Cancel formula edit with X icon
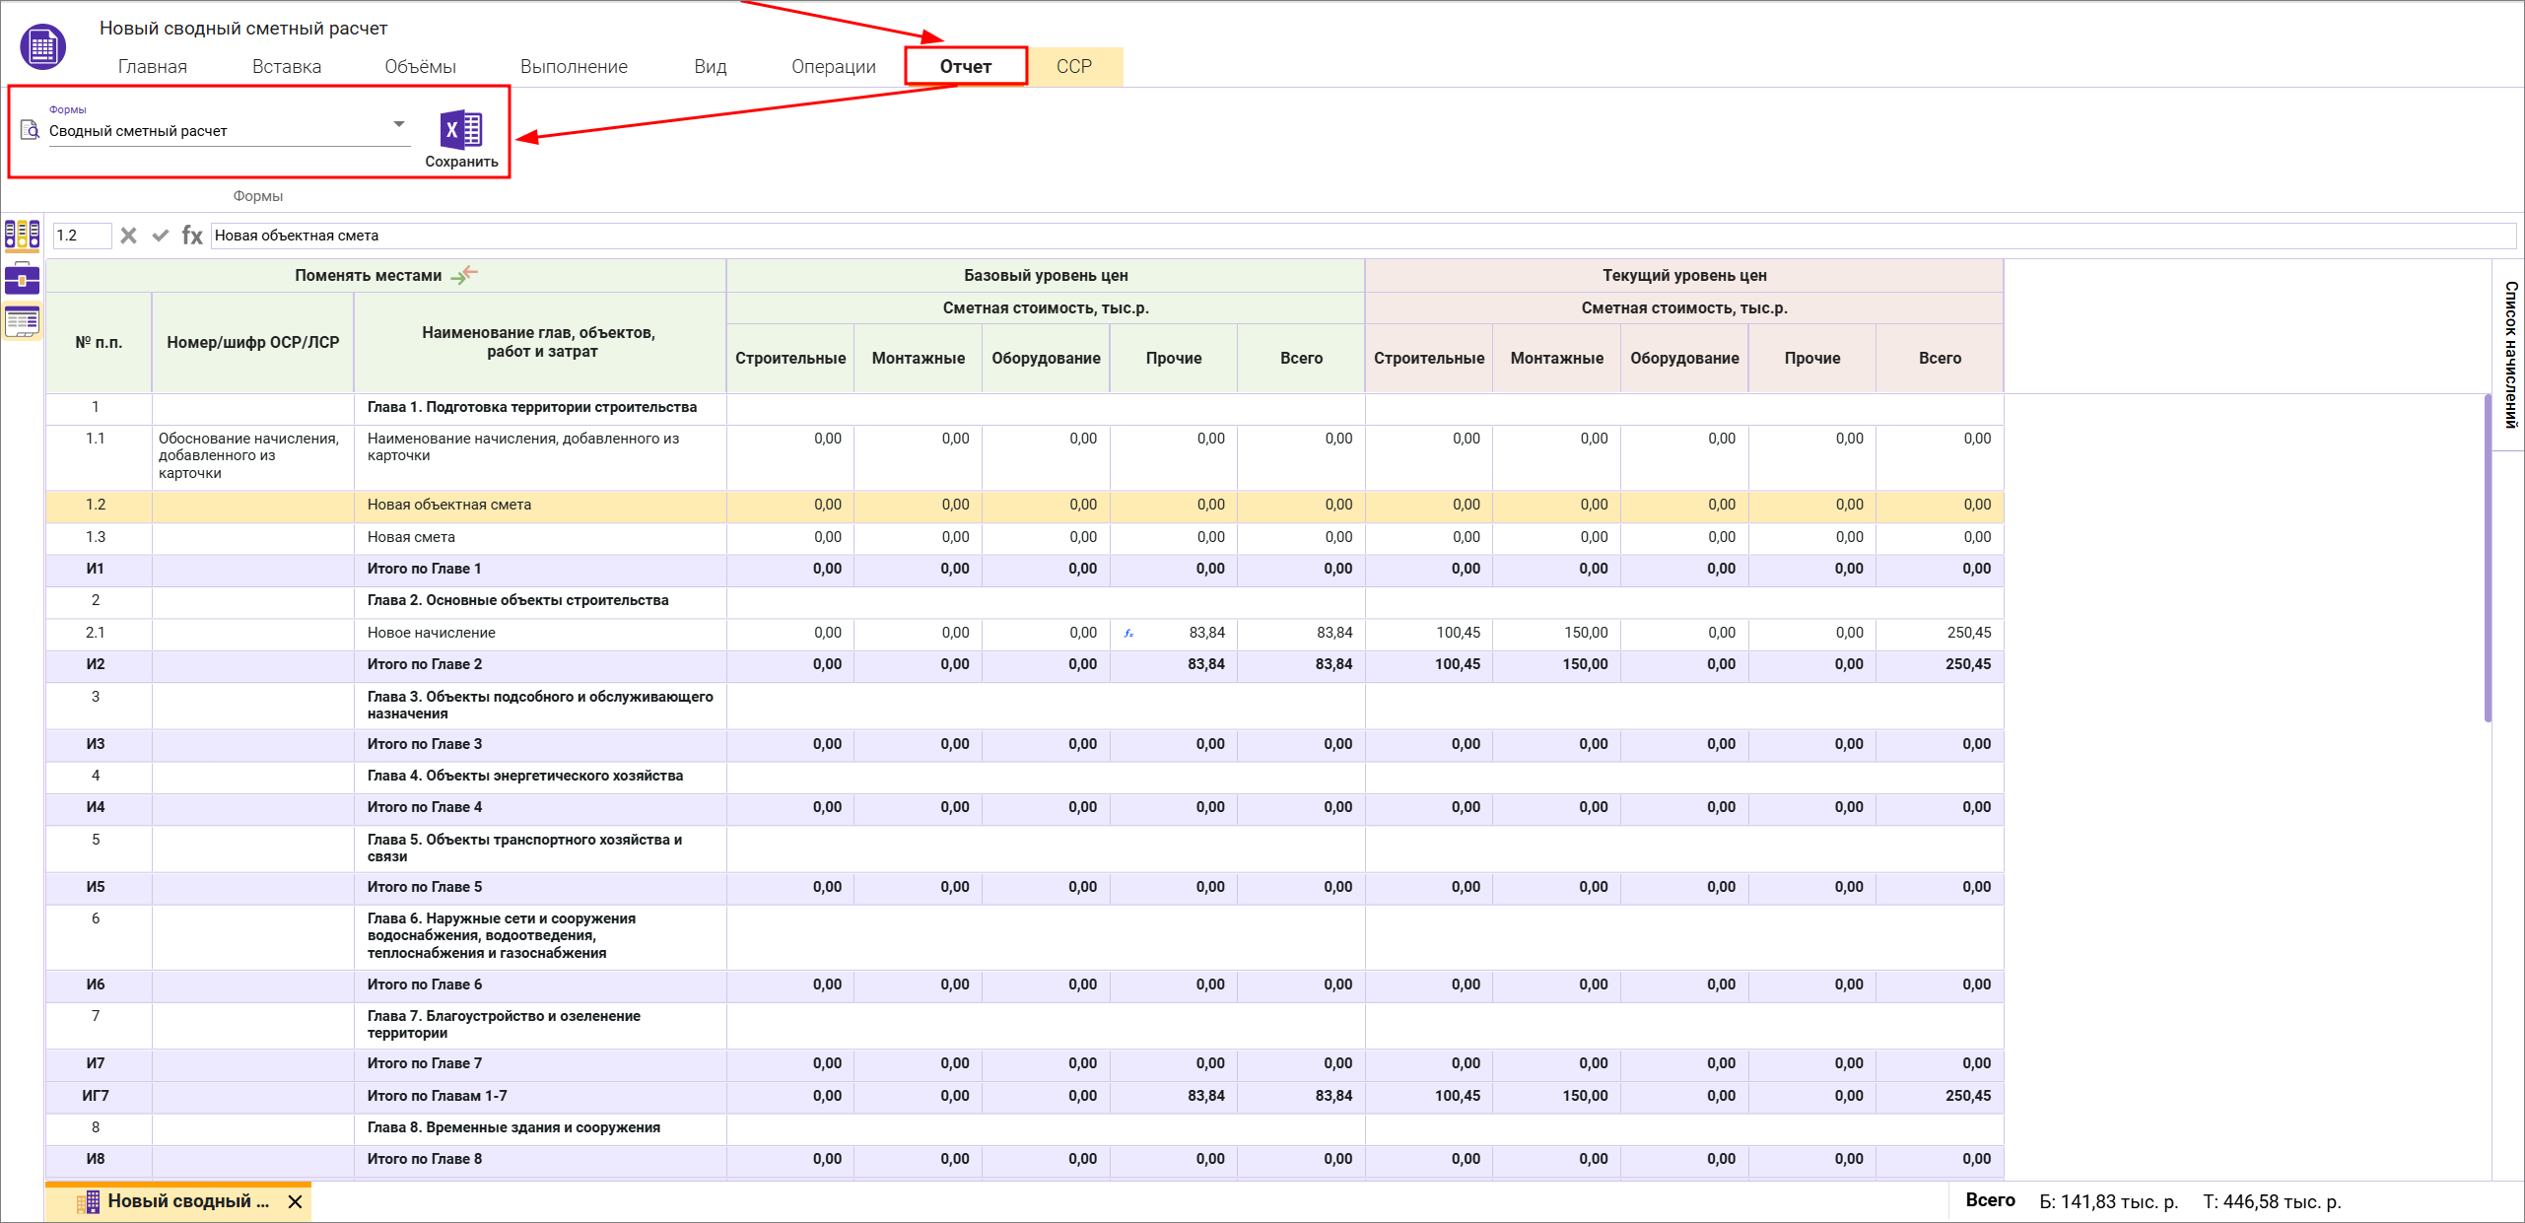The width and height of the screenshot is (2525, 1223). [128, 236]
